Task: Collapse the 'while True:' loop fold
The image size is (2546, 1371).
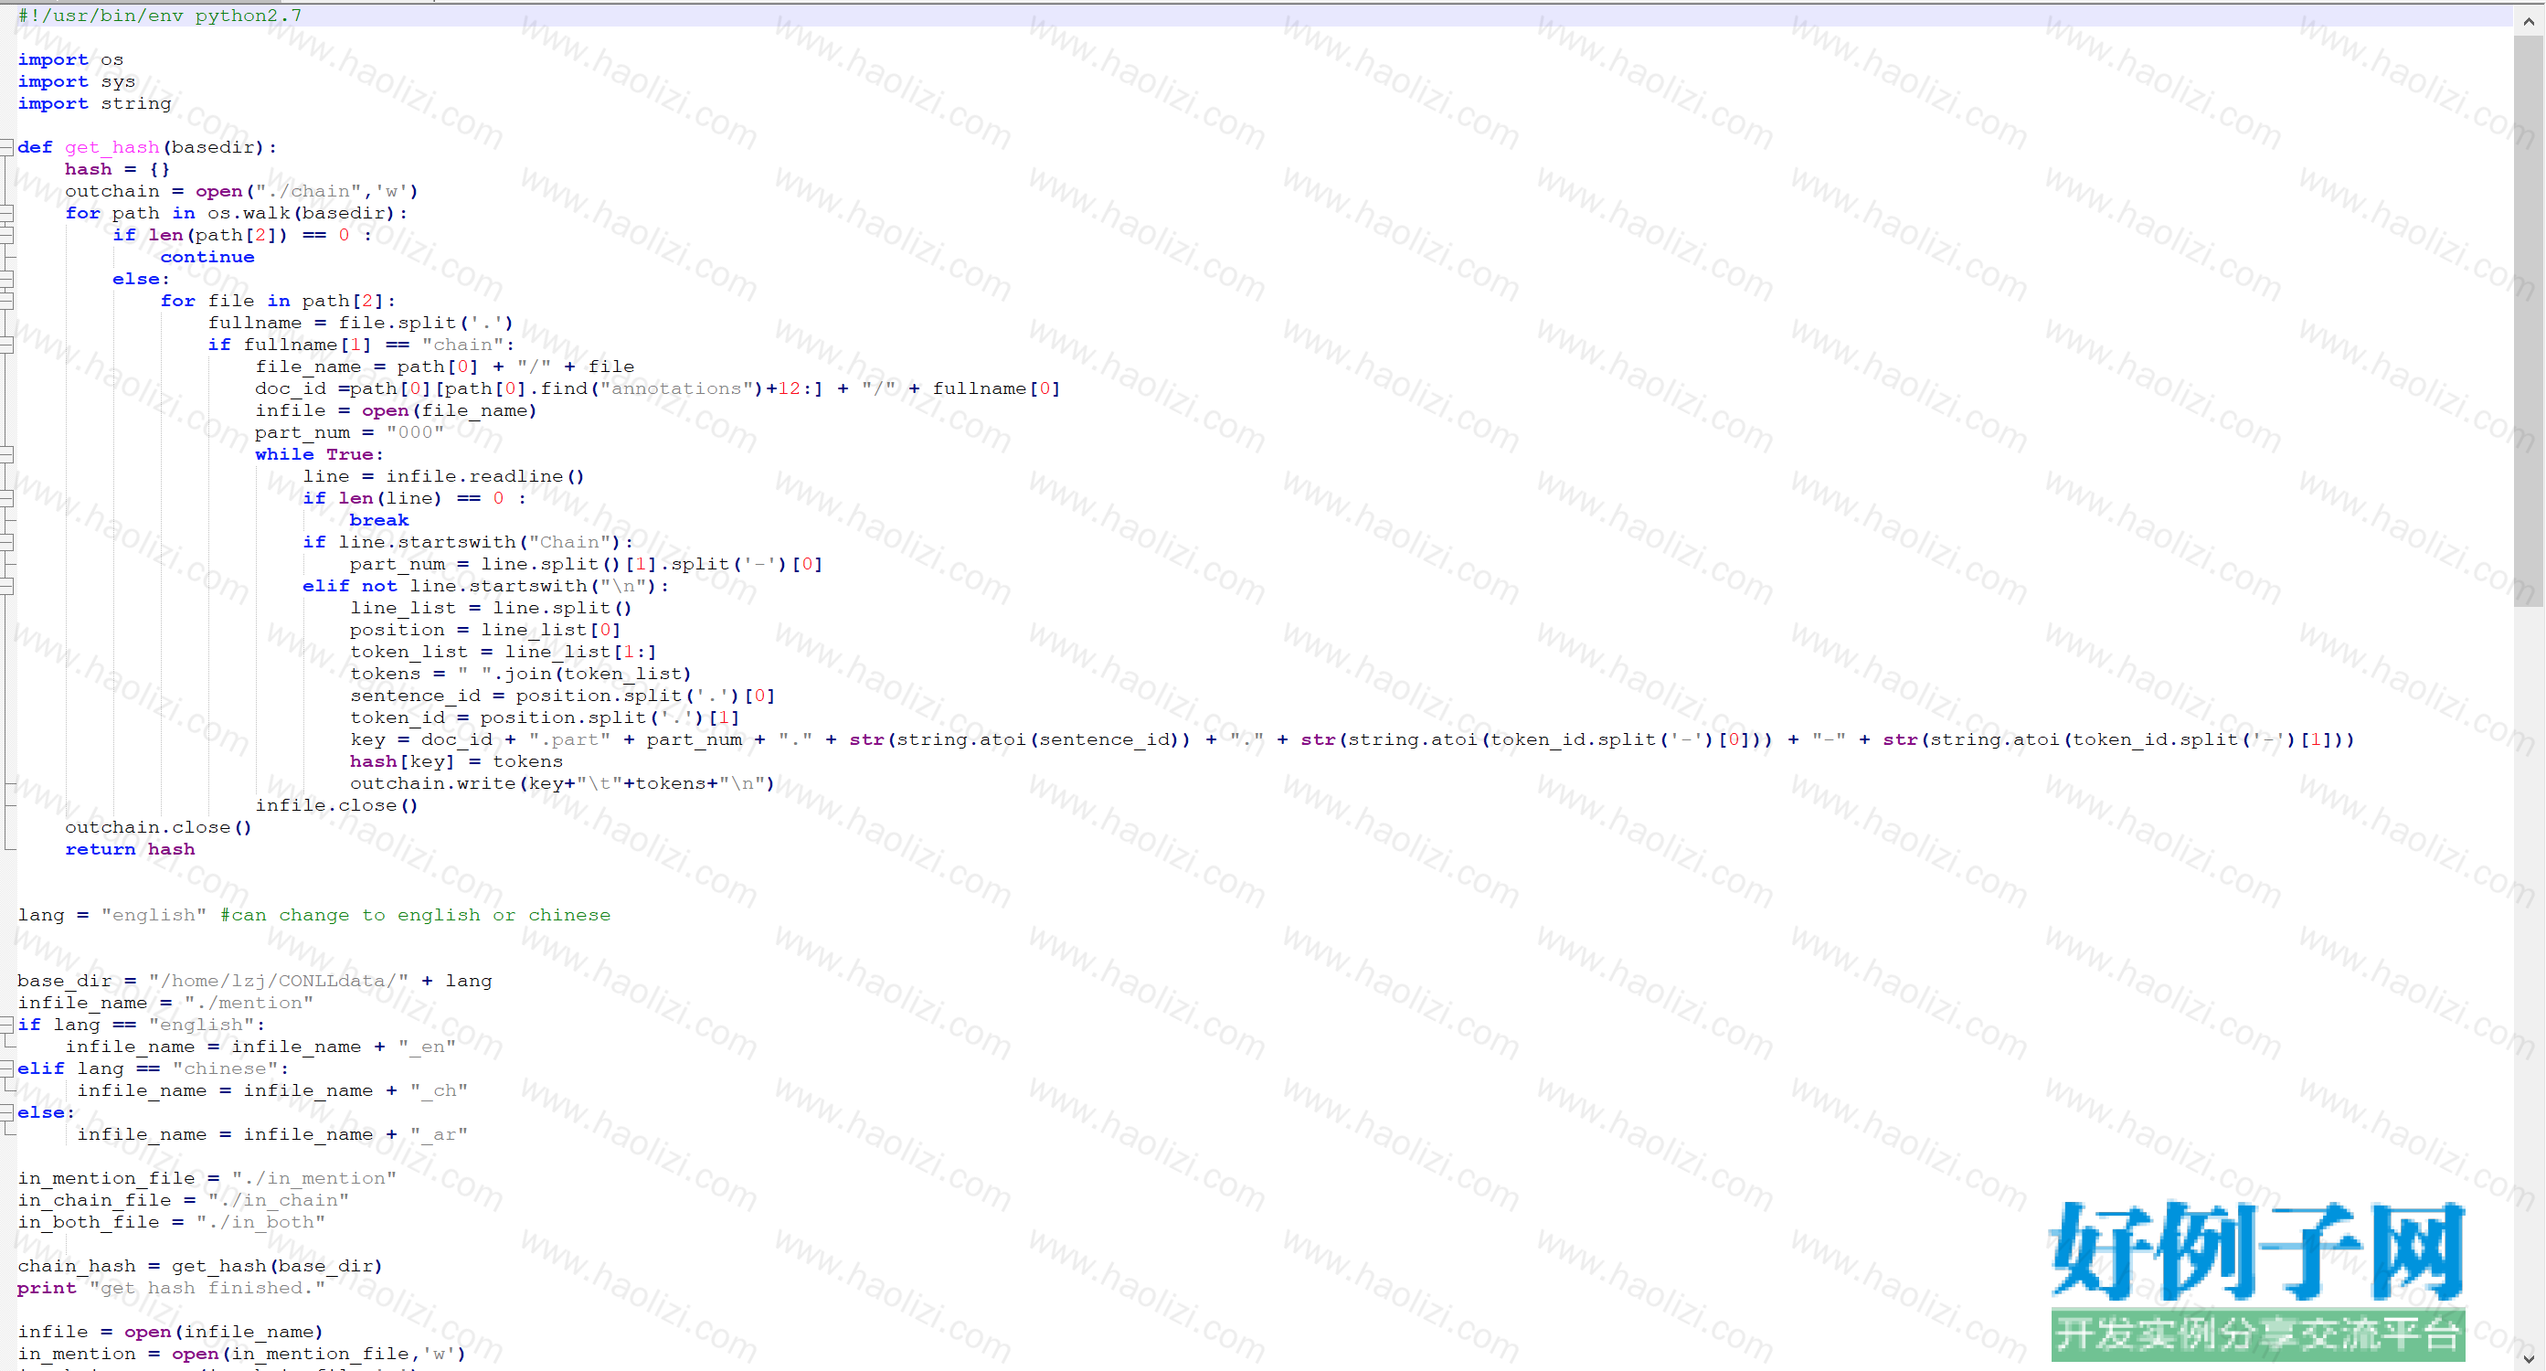Action: [x=7, y=454]
